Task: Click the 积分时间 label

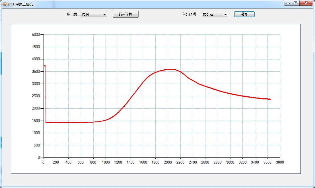Action: coord(189,14)
